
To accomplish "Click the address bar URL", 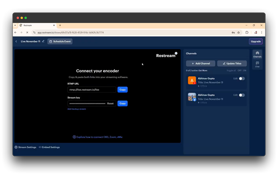I will click(x=70, y=33).
